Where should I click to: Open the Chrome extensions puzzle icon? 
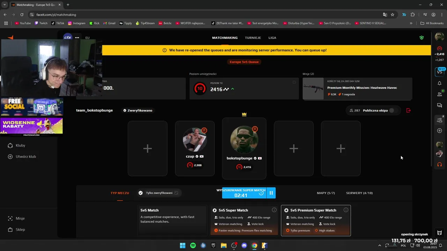click(x=413, y=15)
